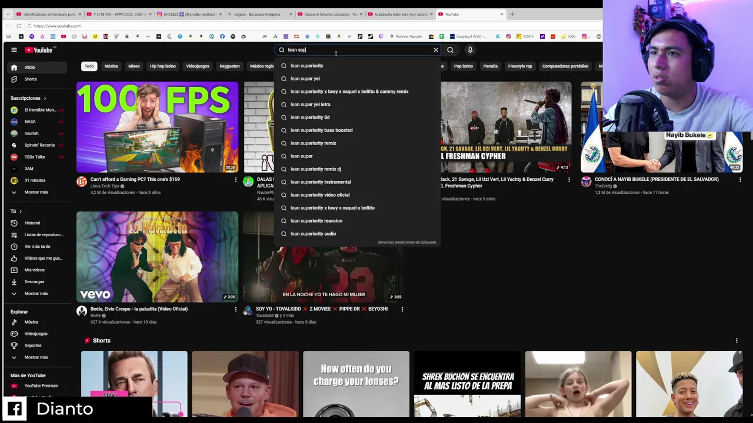The image size is (753, 423).
Task: Click the magnifier search button
Action: pyautogui.click(x=450, y=50)
